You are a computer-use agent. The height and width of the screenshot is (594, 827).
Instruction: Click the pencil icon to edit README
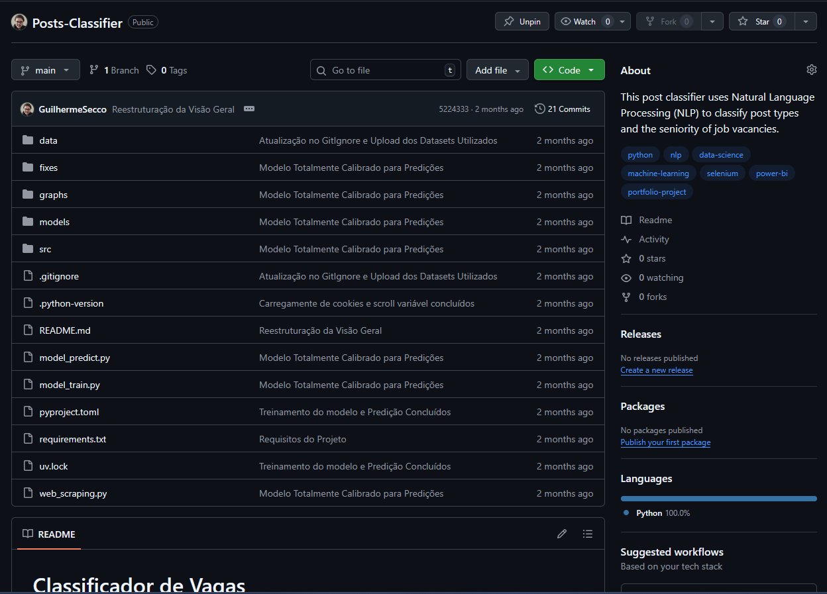562,534
